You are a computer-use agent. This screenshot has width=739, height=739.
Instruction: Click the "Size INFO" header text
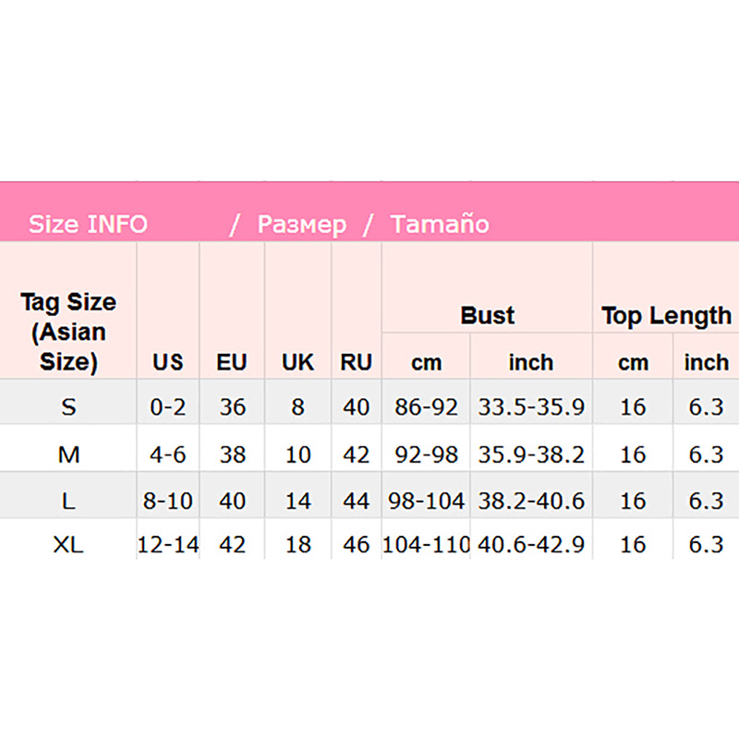(88, 224)
